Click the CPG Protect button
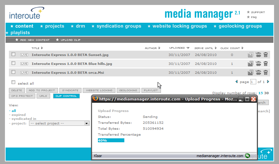 coord(22,96)
